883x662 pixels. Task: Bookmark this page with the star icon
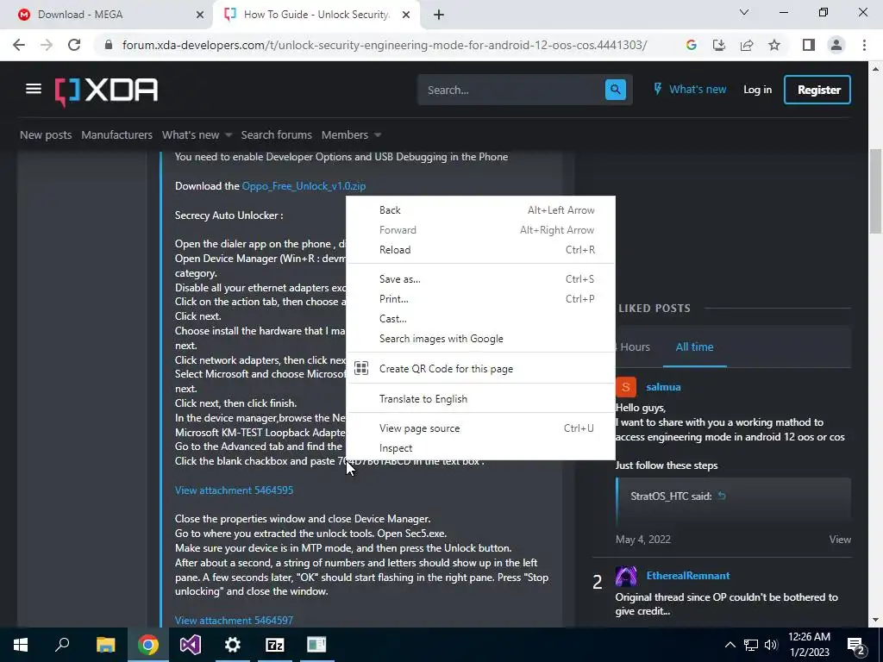pos(774,45)
